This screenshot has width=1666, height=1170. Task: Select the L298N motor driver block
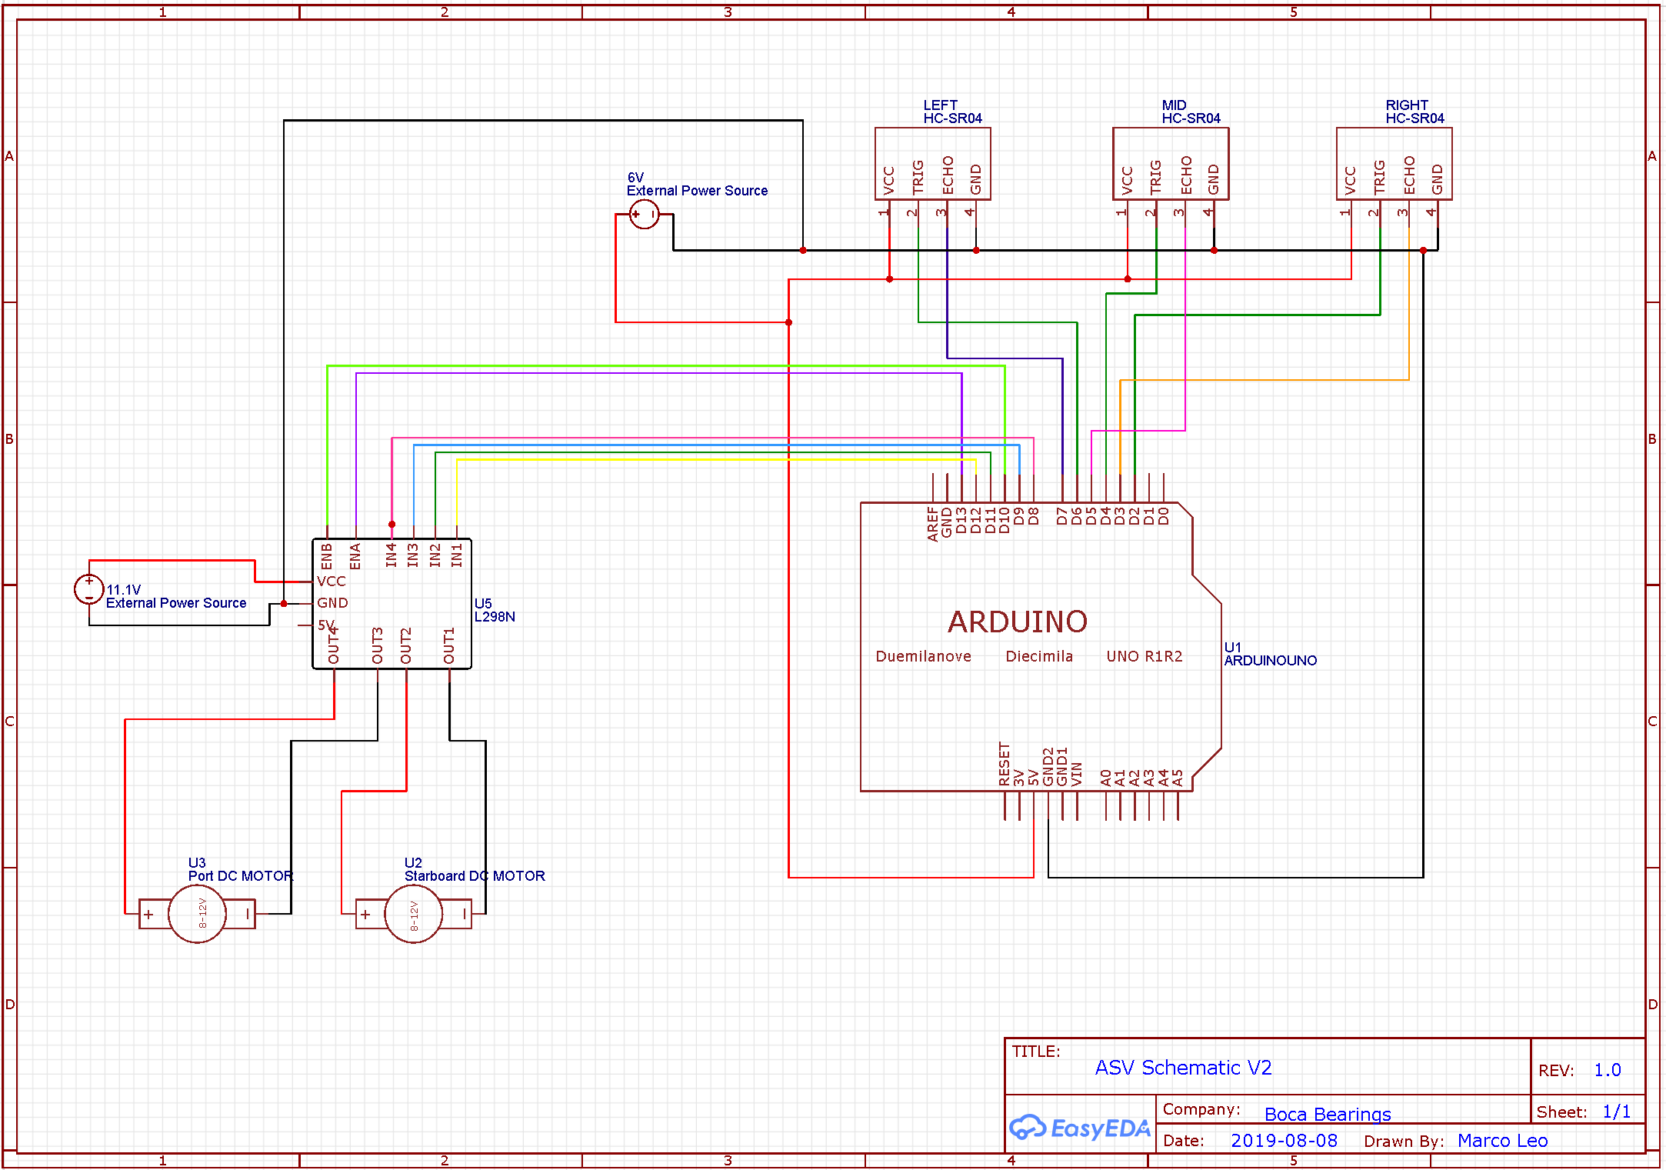pos(392,604)
